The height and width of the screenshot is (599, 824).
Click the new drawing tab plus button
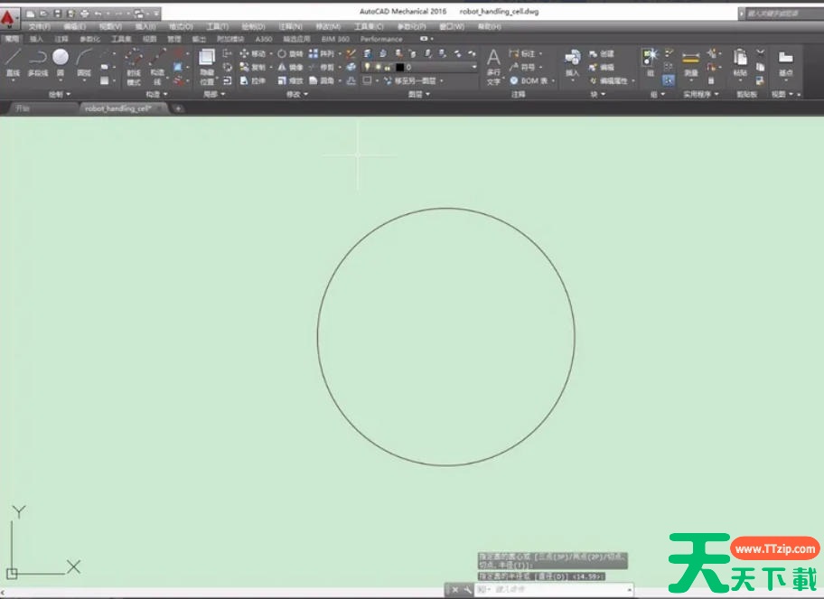coord(178,108)
